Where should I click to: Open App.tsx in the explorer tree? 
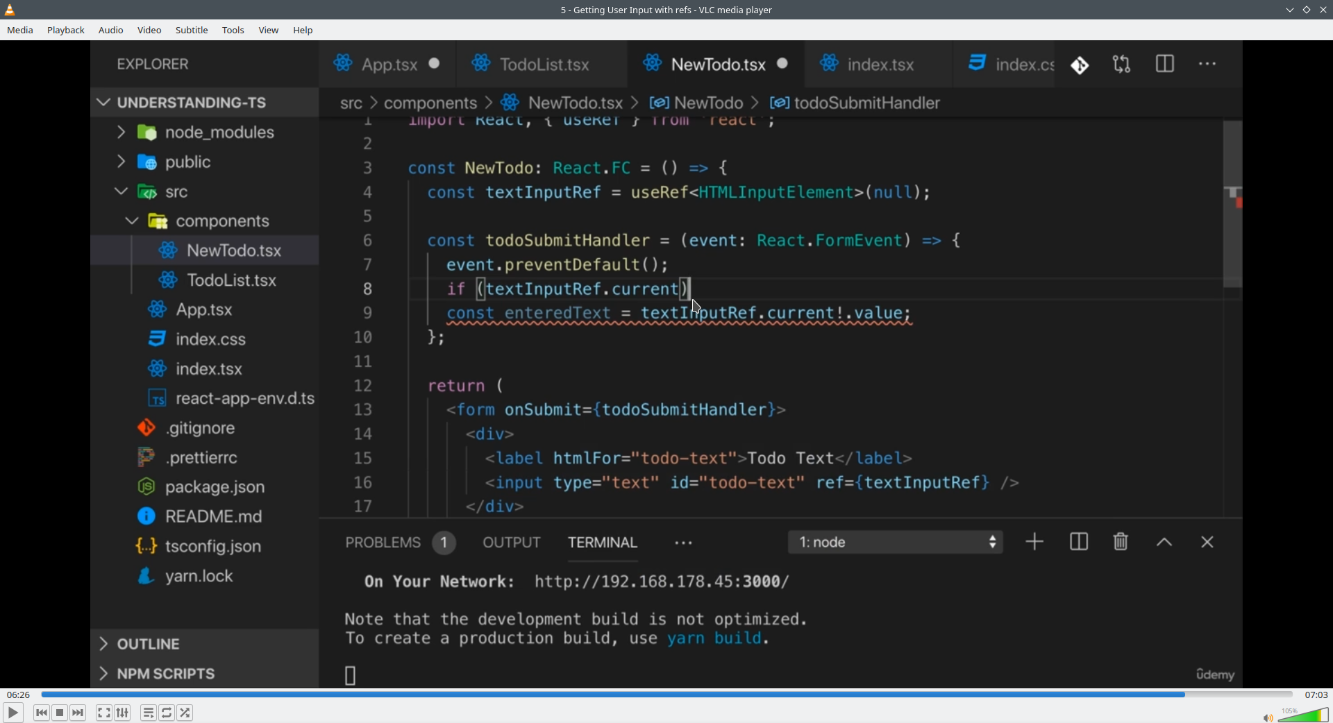205,309
